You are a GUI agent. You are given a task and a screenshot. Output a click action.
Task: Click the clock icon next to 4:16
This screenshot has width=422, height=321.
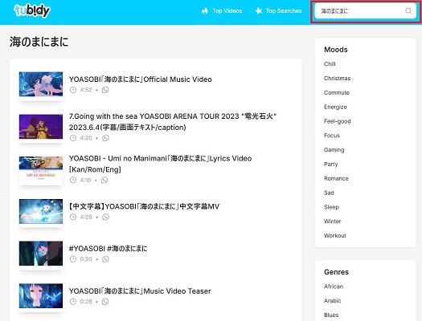(x=73, y=180)
